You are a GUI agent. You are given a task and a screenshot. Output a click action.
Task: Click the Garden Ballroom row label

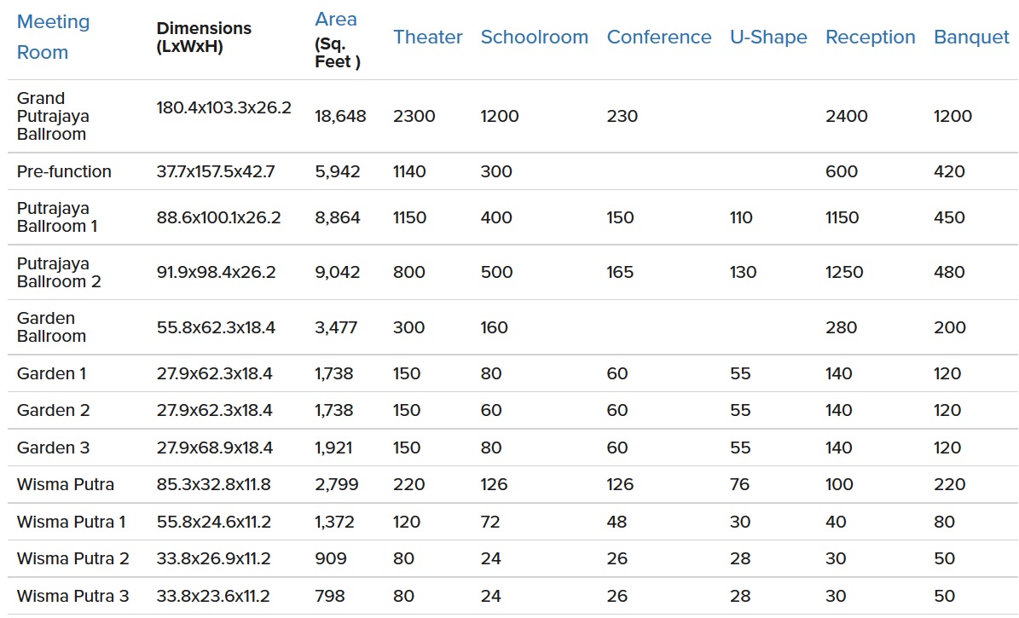(51, 327)
